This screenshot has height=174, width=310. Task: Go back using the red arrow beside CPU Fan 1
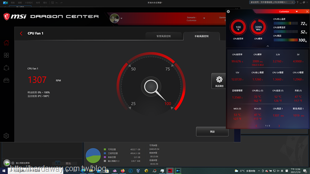click(x=21, y=33)
